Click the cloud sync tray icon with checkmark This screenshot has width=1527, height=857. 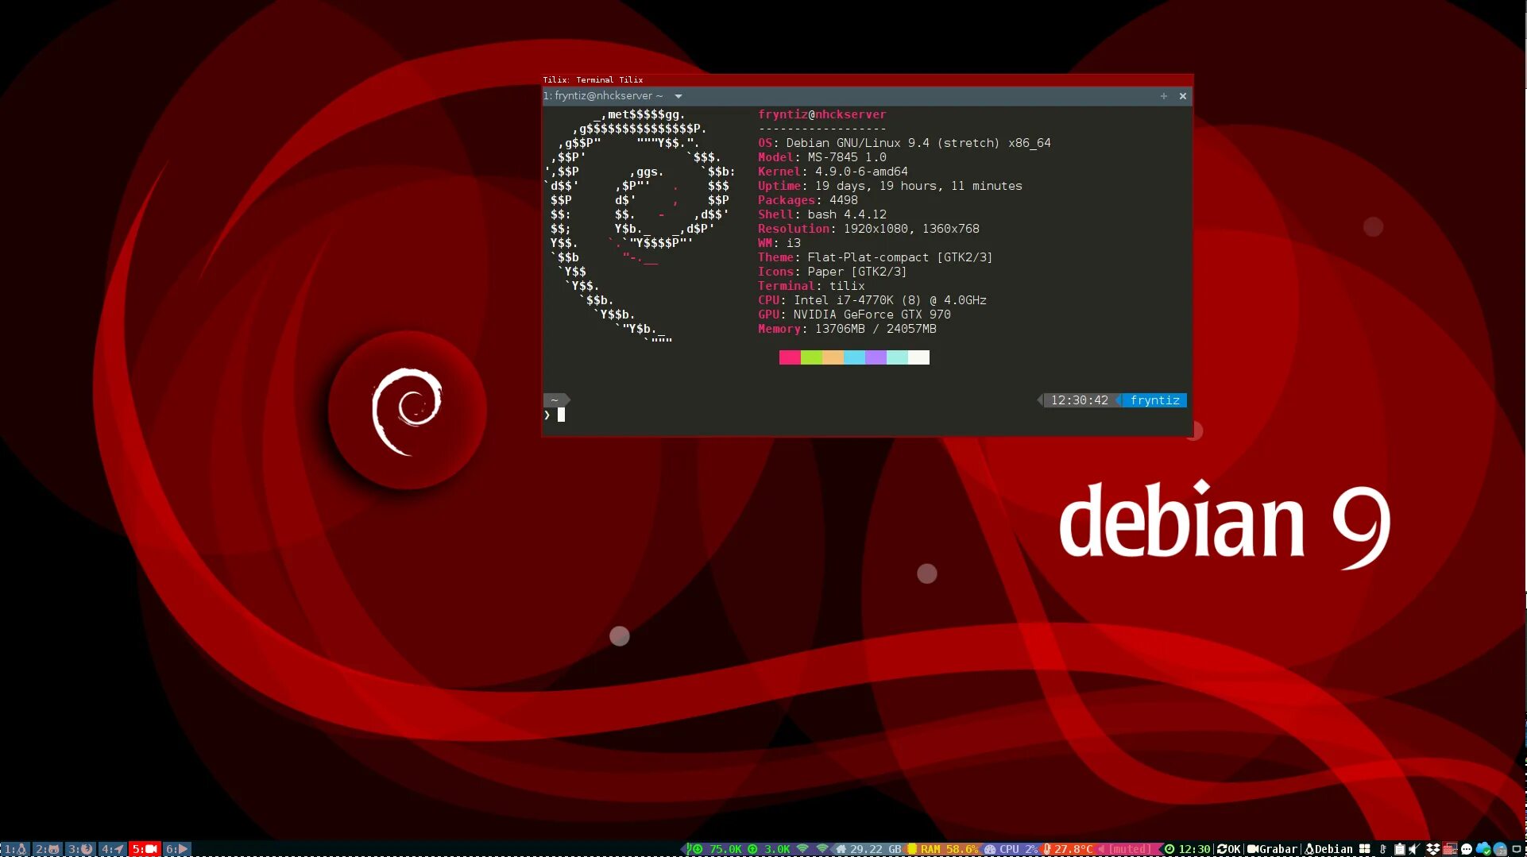1483,849
